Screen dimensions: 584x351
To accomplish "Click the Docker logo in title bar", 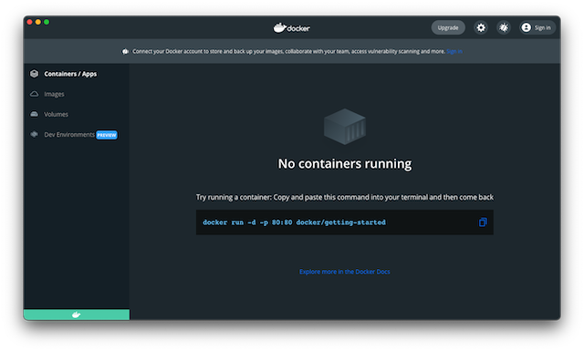I will coord(292,28).
